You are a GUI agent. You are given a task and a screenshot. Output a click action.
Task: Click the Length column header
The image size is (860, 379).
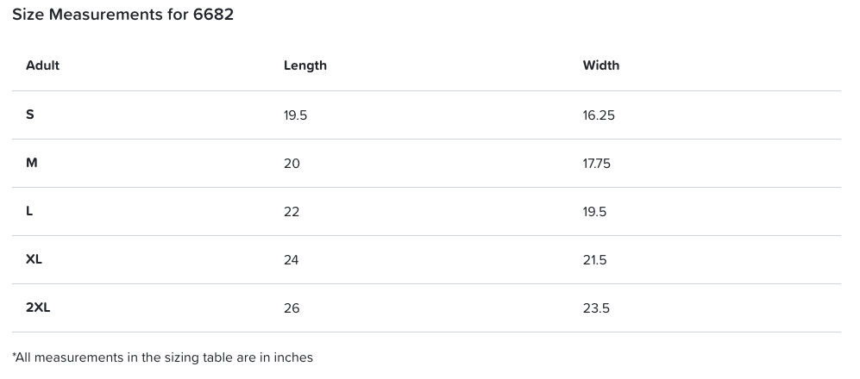pos(305,65)
